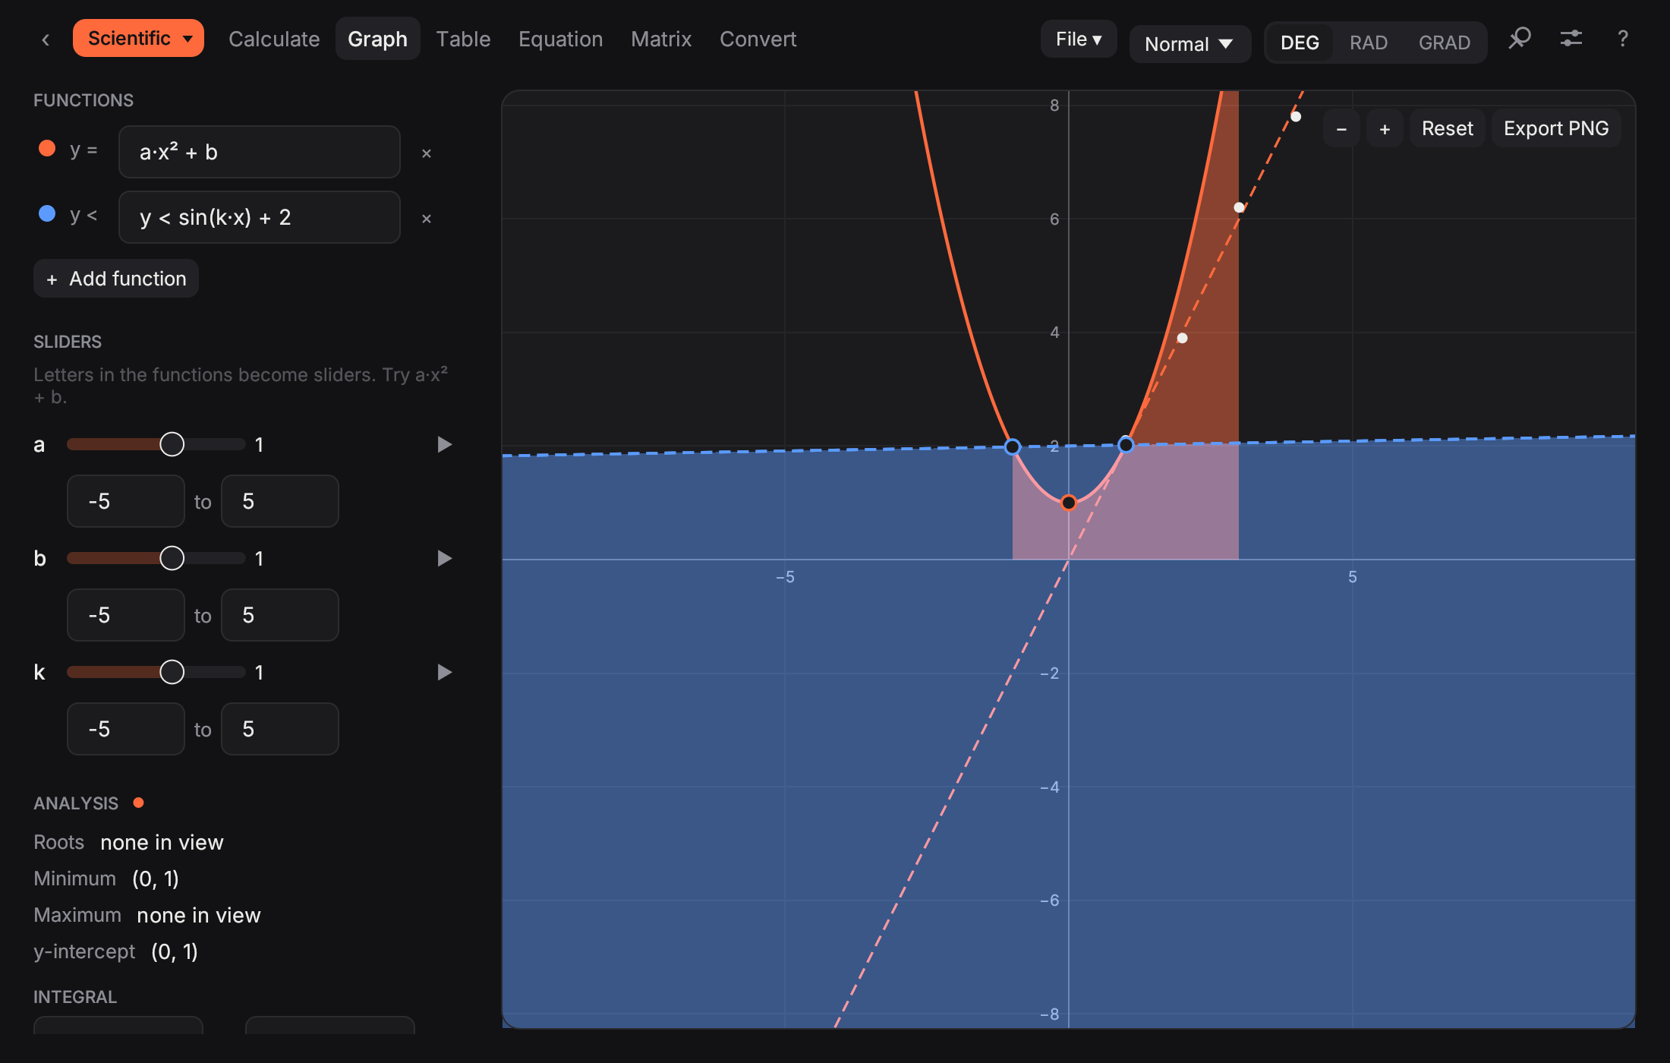Viewport: 1670px width, 1063px height.
Task: Switch to the Calculate tab
Action: pyautogui.click(x=274, y=39)
